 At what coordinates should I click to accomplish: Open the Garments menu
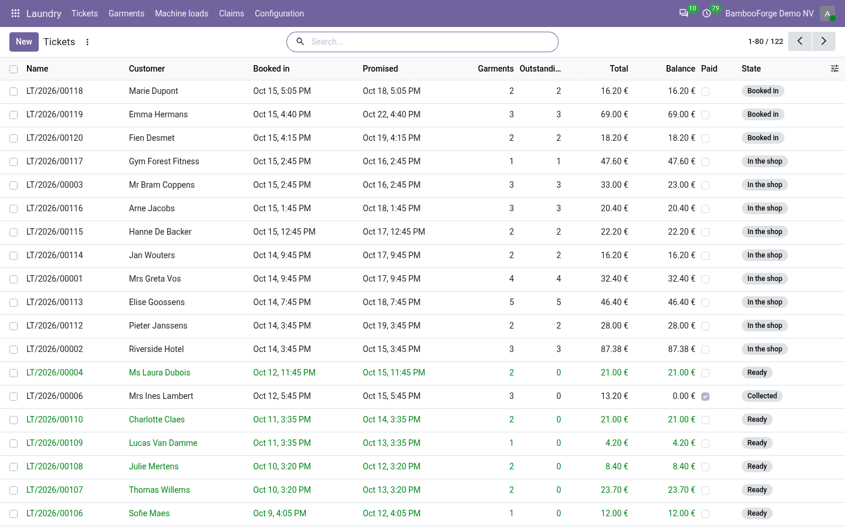[x=126, y=13]
